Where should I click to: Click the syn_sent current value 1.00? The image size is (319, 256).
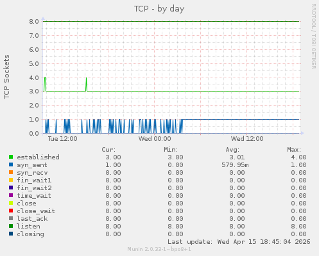pyautogui.click(x=113, y=165)
